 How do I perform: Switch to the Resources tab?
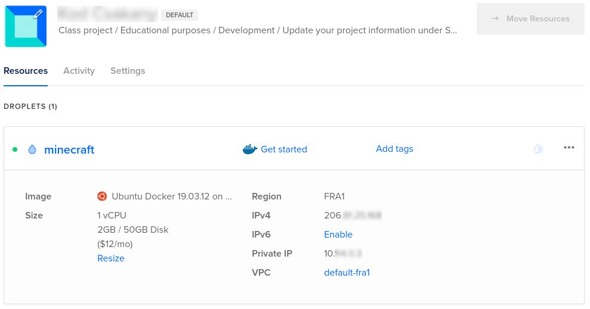(x=26, y=71)
